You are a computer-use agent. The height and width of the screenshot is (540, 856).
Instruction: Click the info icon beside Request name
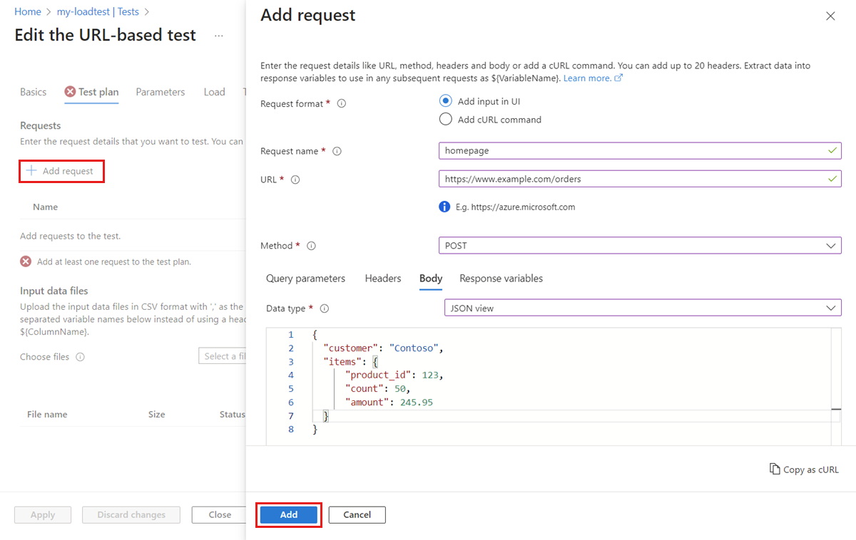click(x=336, y=151)
